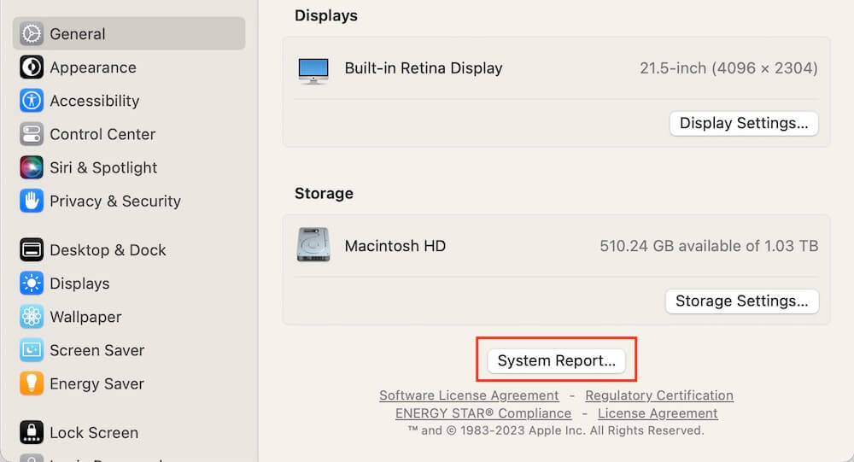The height and width of the screenshot is (462, 854).
Task: Click the Privacy & Security hand icon
Action: (x=32, y=201)
